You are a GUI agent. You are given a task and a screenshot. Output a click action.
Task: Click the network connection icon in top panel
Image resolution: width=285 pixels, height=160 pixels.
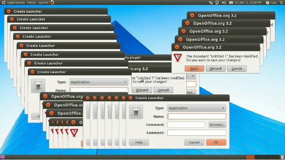coord(211,3)
